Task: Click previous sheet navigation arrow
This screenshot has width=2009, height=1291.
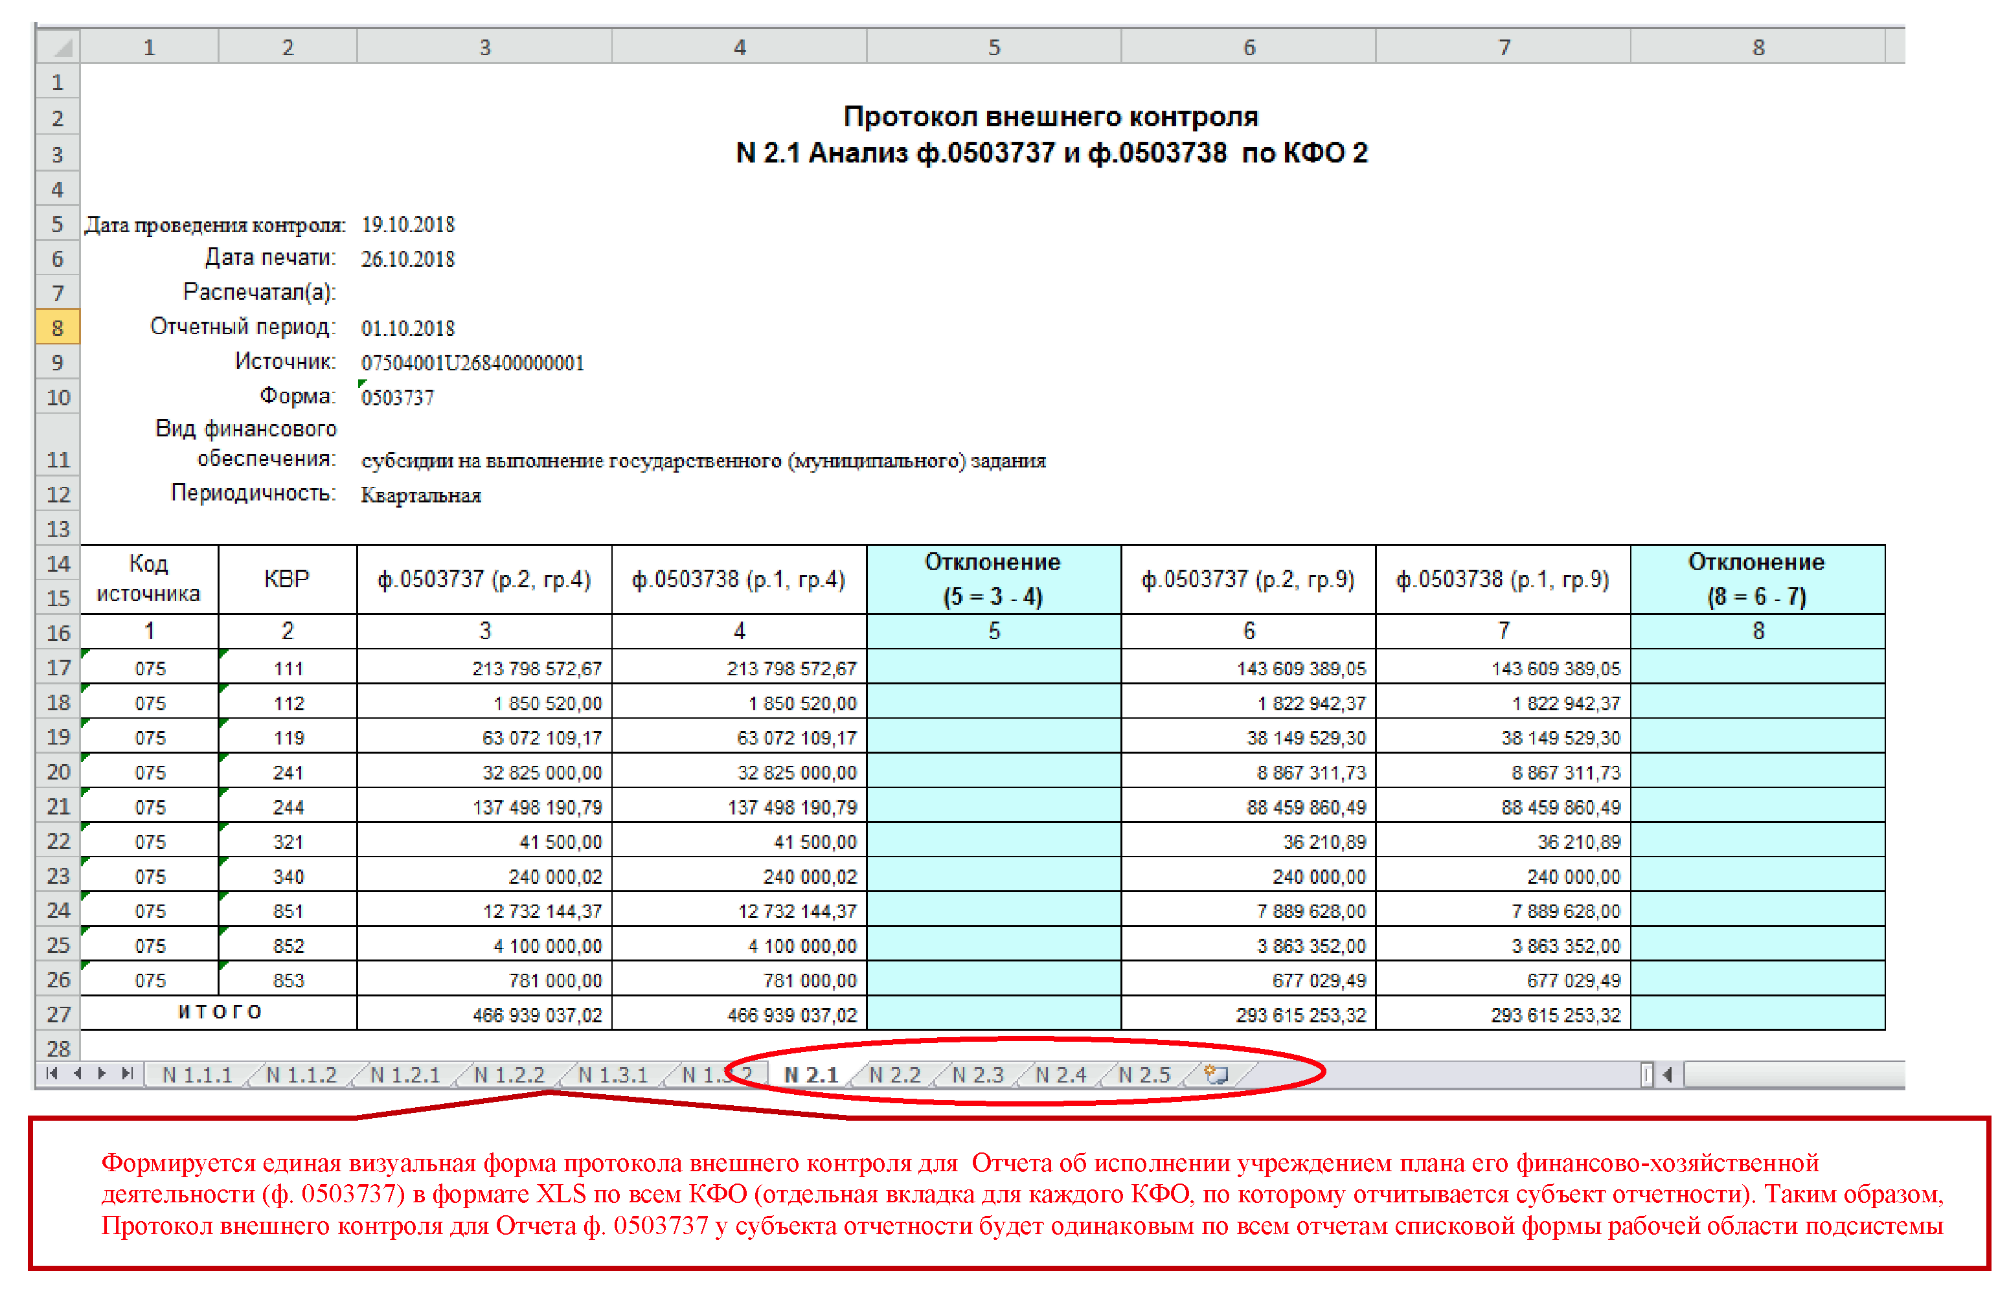Action: tap(77, 1073)
